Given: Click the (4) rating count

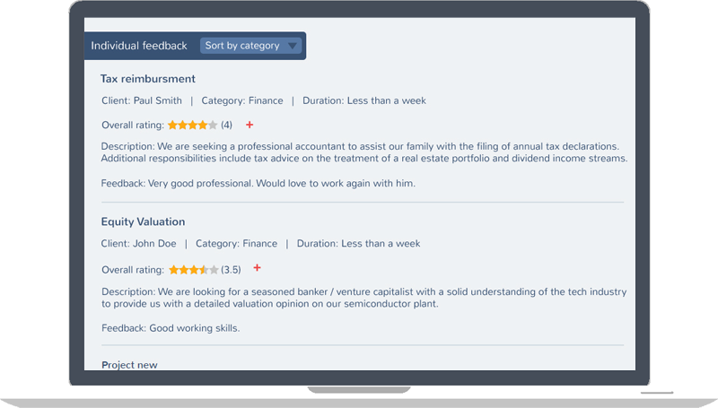Looking at the screenshot, I should (x=226, y=126).
